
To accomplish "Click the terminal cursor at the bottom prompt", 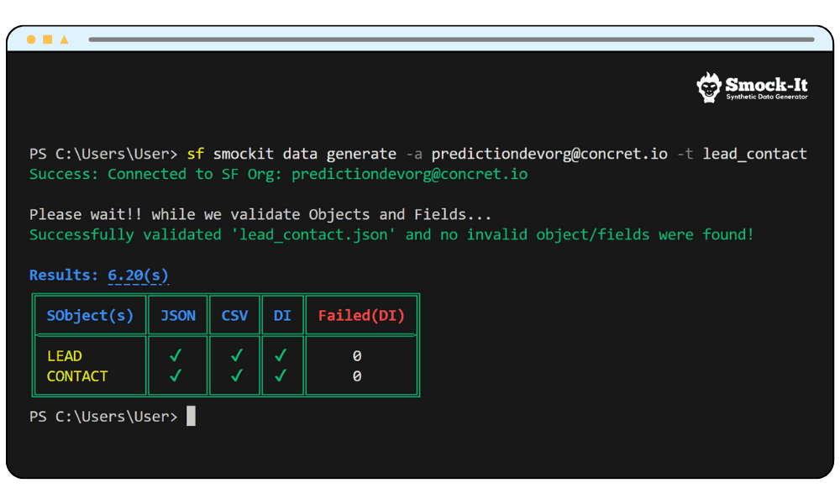I will coord(191,416).
